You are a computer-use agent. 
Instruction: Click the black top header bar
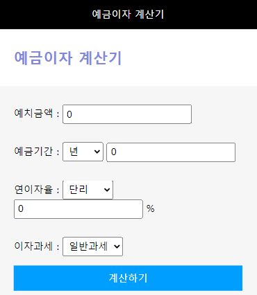[x=128, y=15]
